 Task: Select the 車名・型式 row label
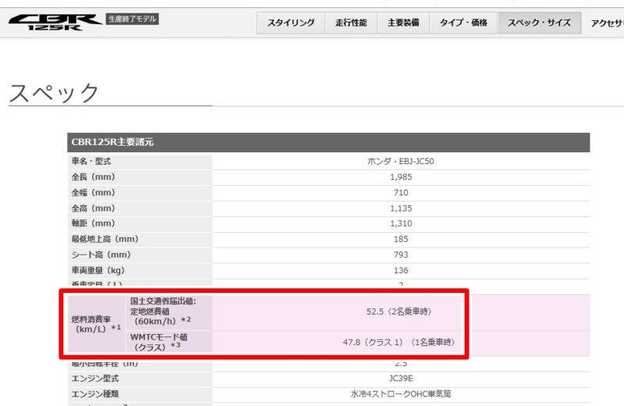(91, 162)
